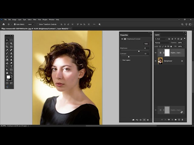Select the Zoom tool magnifier
Image resolution: width=194 pixels, height=145 pixels.
tap(11, 73)
